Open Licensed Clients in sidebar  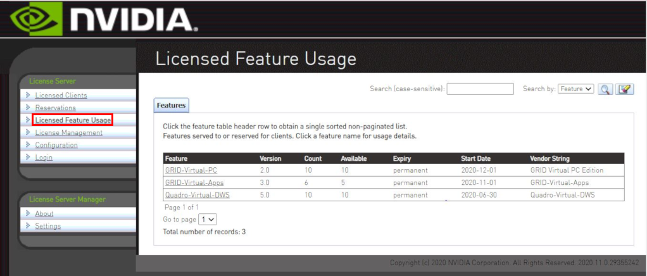pos(61,96)
